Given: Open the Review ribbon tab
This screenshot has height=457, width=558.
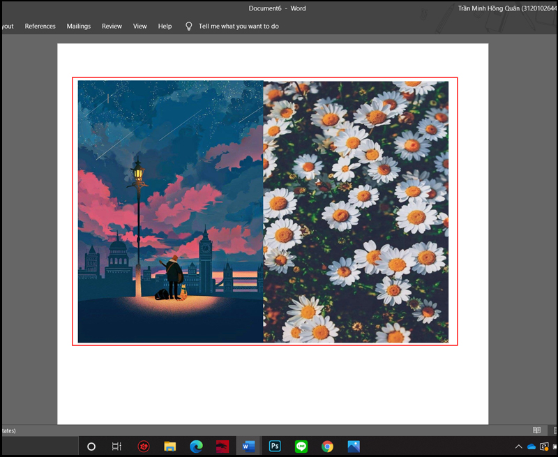Looking at the screenshot, I should click(112, 26).
